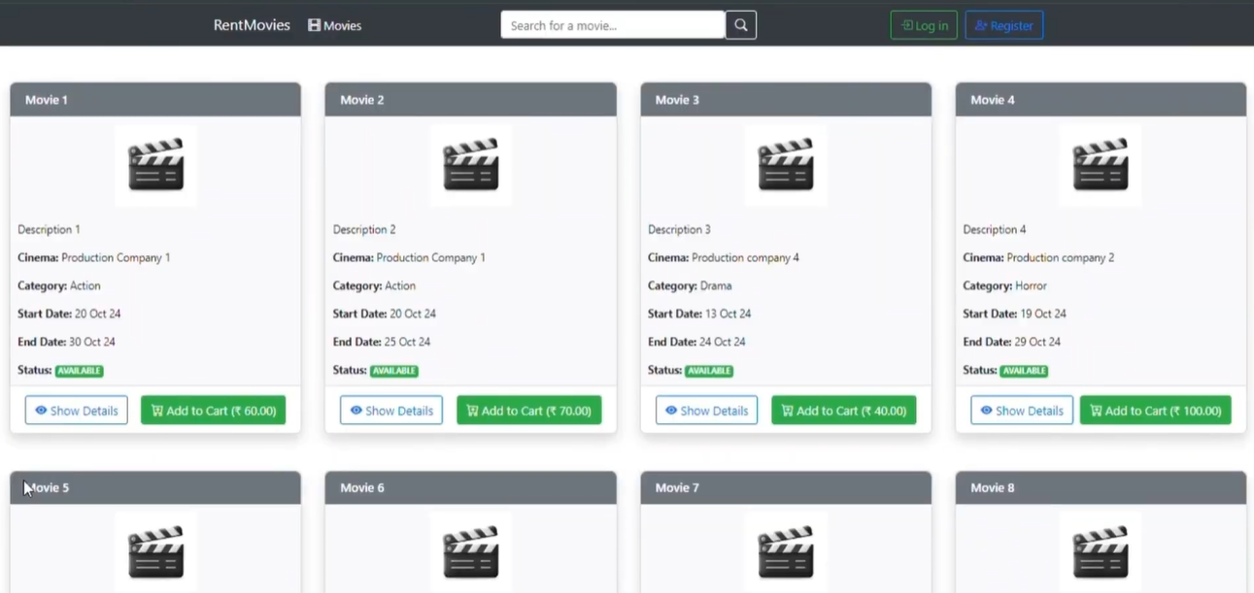1254x593 pixels.
Task: Click Movie 7 clapperboard thumbnail
Action: tap(786, 552)
